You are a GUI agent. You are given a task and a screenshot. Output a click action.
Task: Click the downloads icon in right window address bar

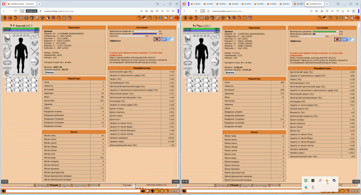(343, 11)
